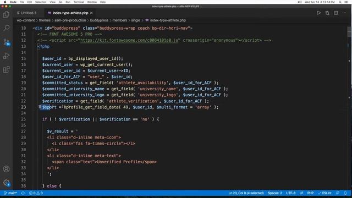
Task: Click line number 25 in gutter
Action: 23,119
